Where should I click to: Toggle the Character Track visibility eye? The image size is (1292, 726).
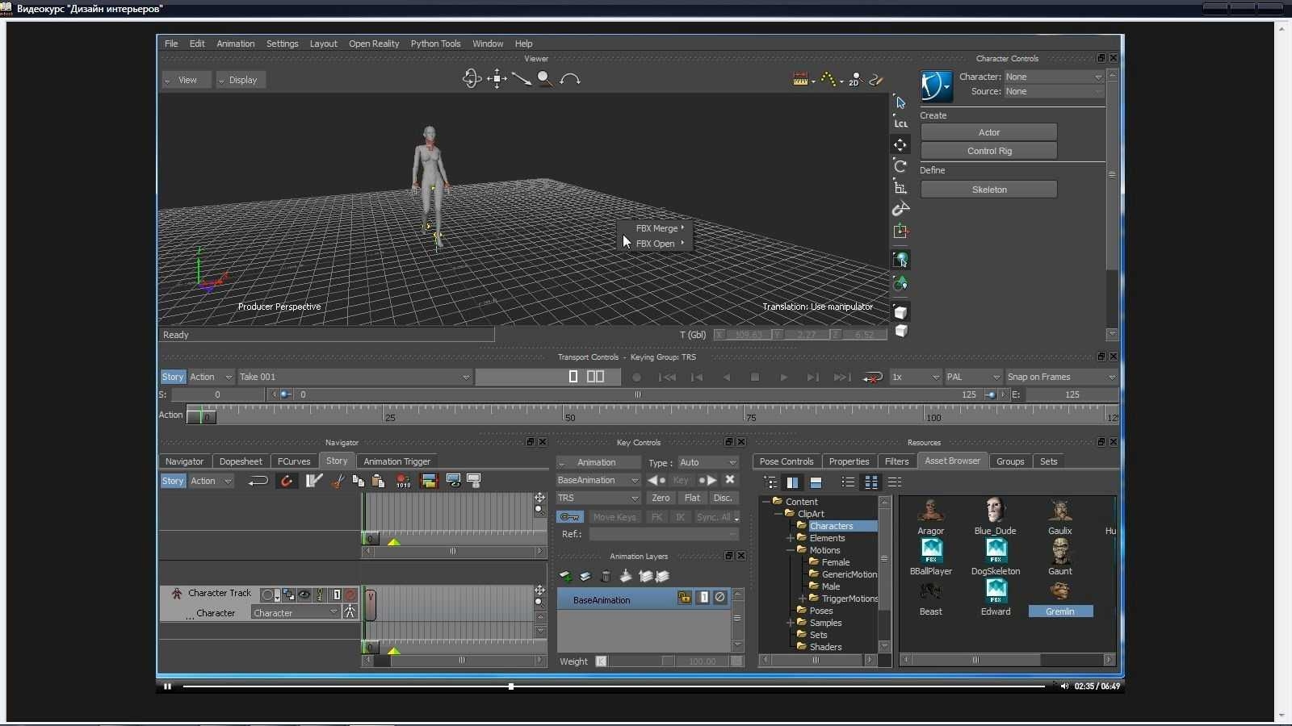304,595
